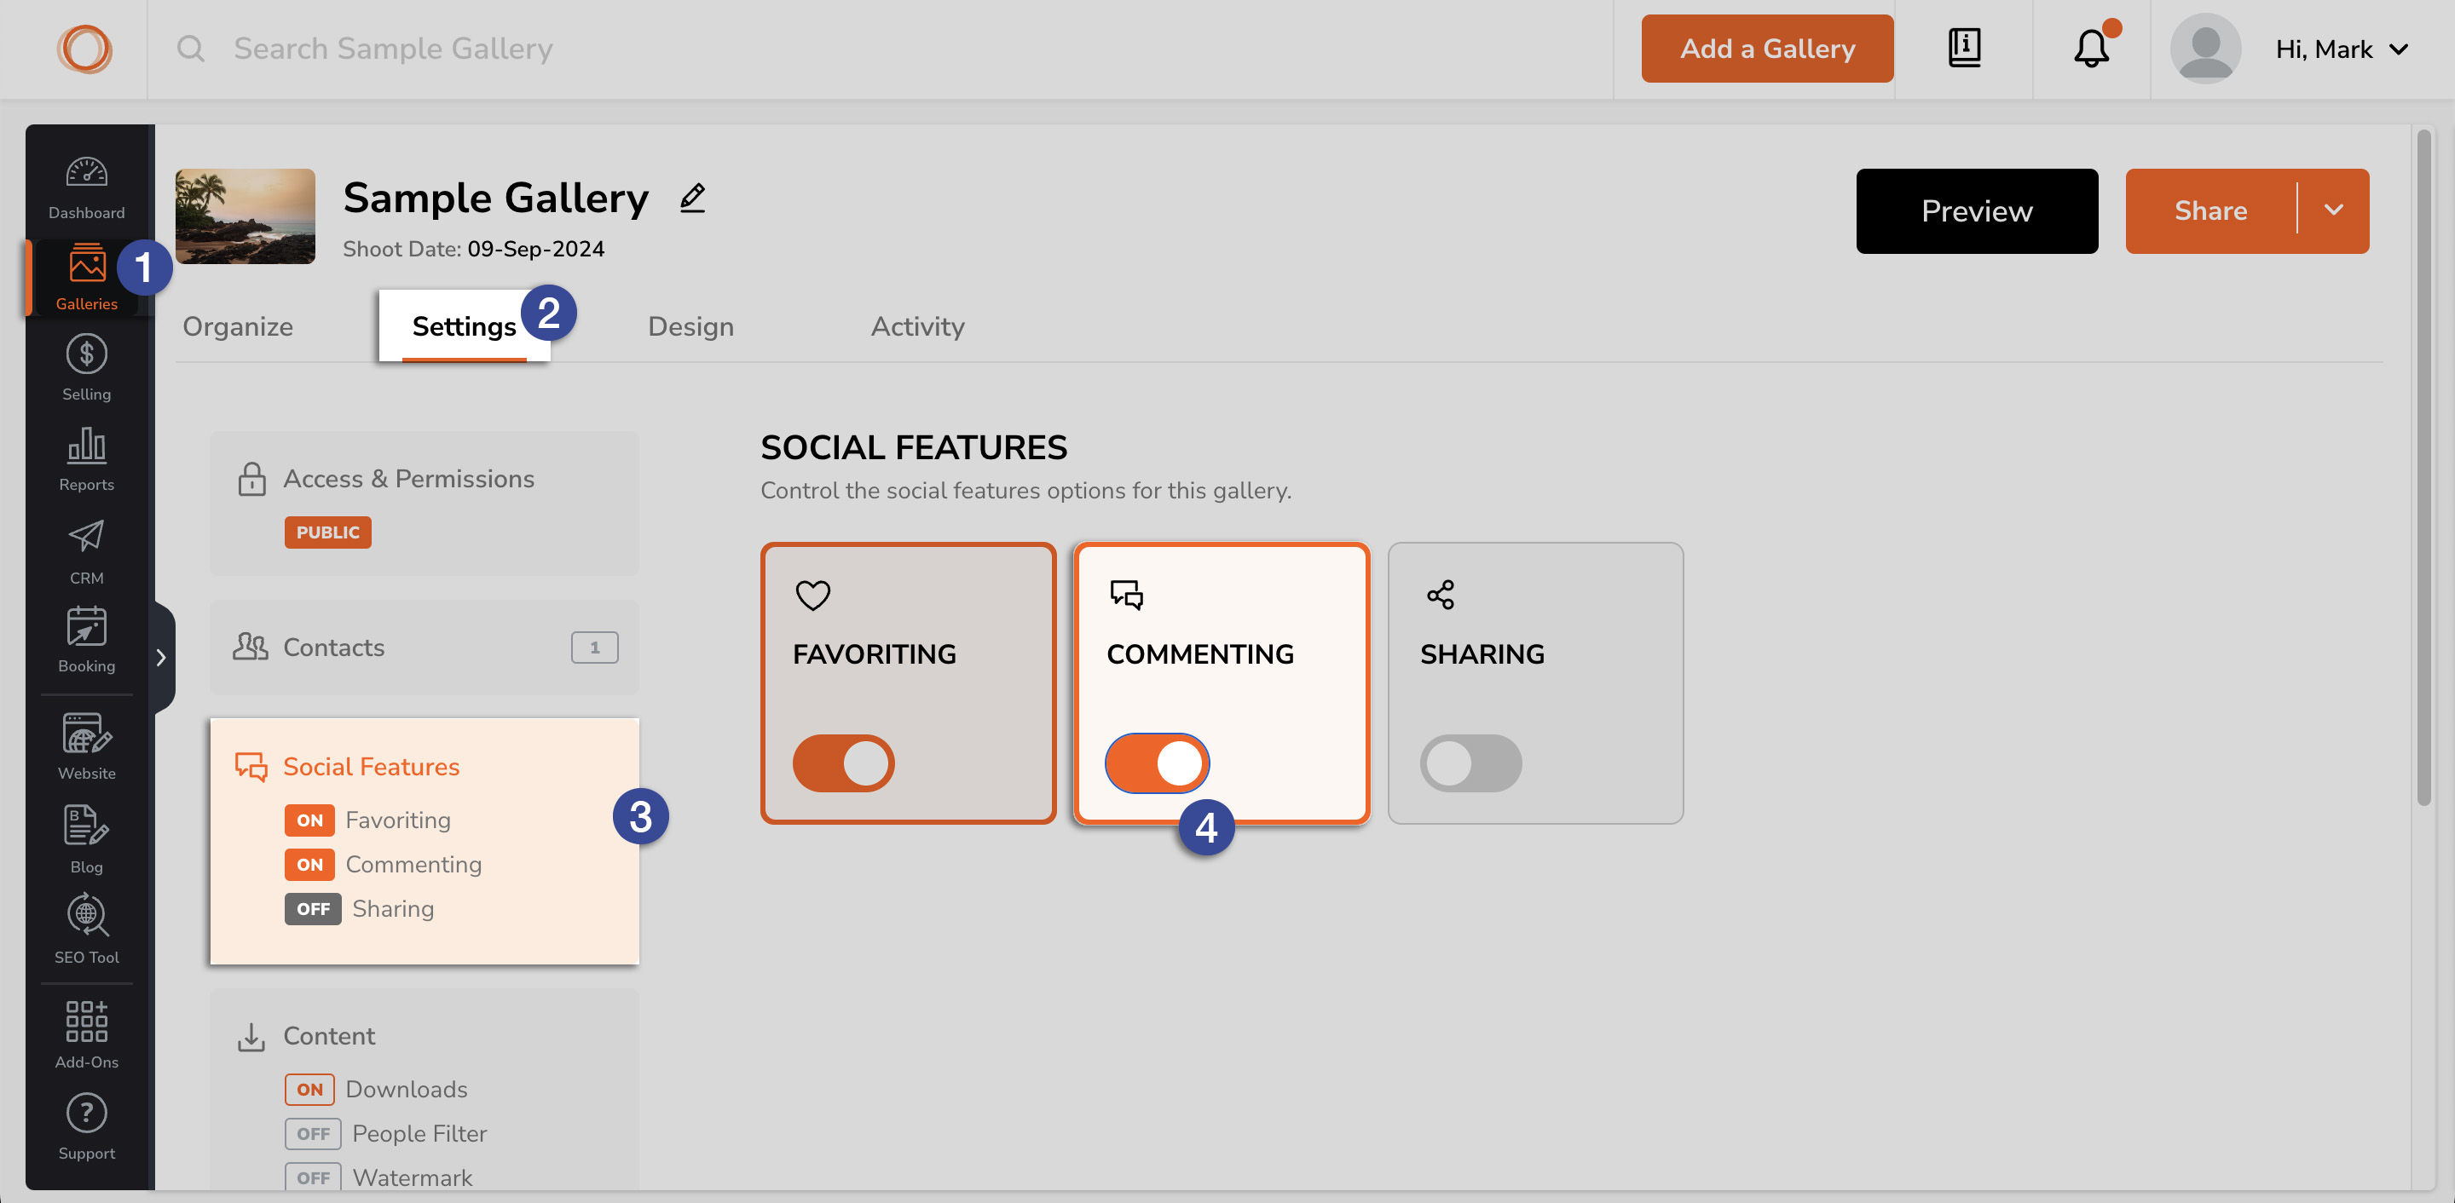Expand the Hi, Mark account menu
The height and width of the screenshot is (1203, 2455).
2341,49
